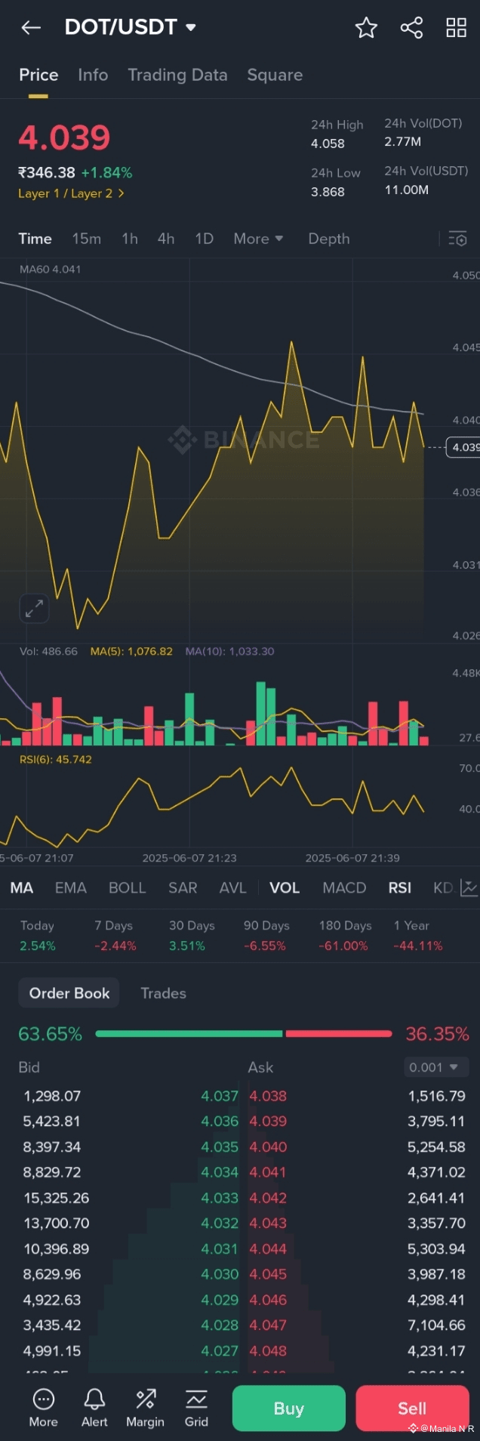Tap the ask amount 7,104.66
Viewport: 480px width, 1441px height.
pyautogui.click(x=436, y=1325)
